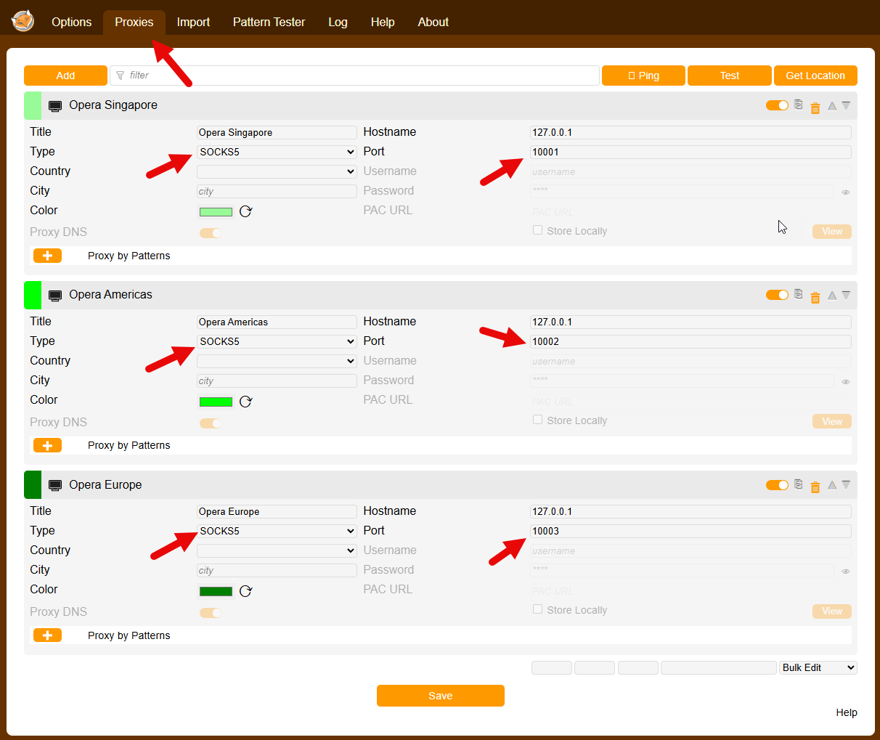Image resolution: width=880 pixels, height=740 pixels.
Task: Move Opera Singapore proxy down
Action: click(846, 106)
